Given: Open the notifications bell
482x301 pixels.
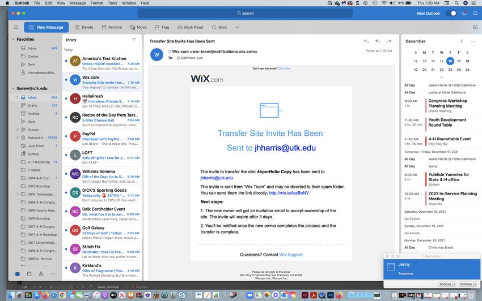Looking at the screenshot, I should [x=475, y=13].
